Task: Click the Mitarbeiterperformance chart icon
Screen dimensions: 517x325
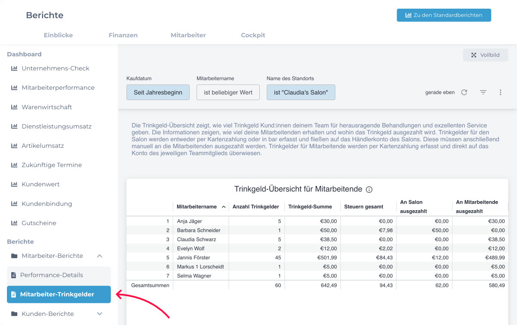Action: [14, 88]
